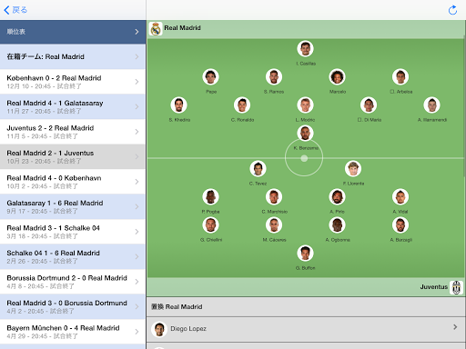Select Marcelo defender avatar
466x349 pixels.
pos(337,76)
